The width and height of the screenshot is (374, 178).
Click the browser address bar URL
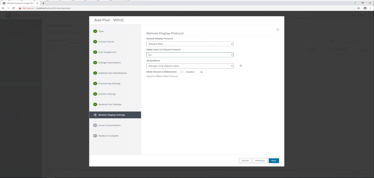click(54, 8)
